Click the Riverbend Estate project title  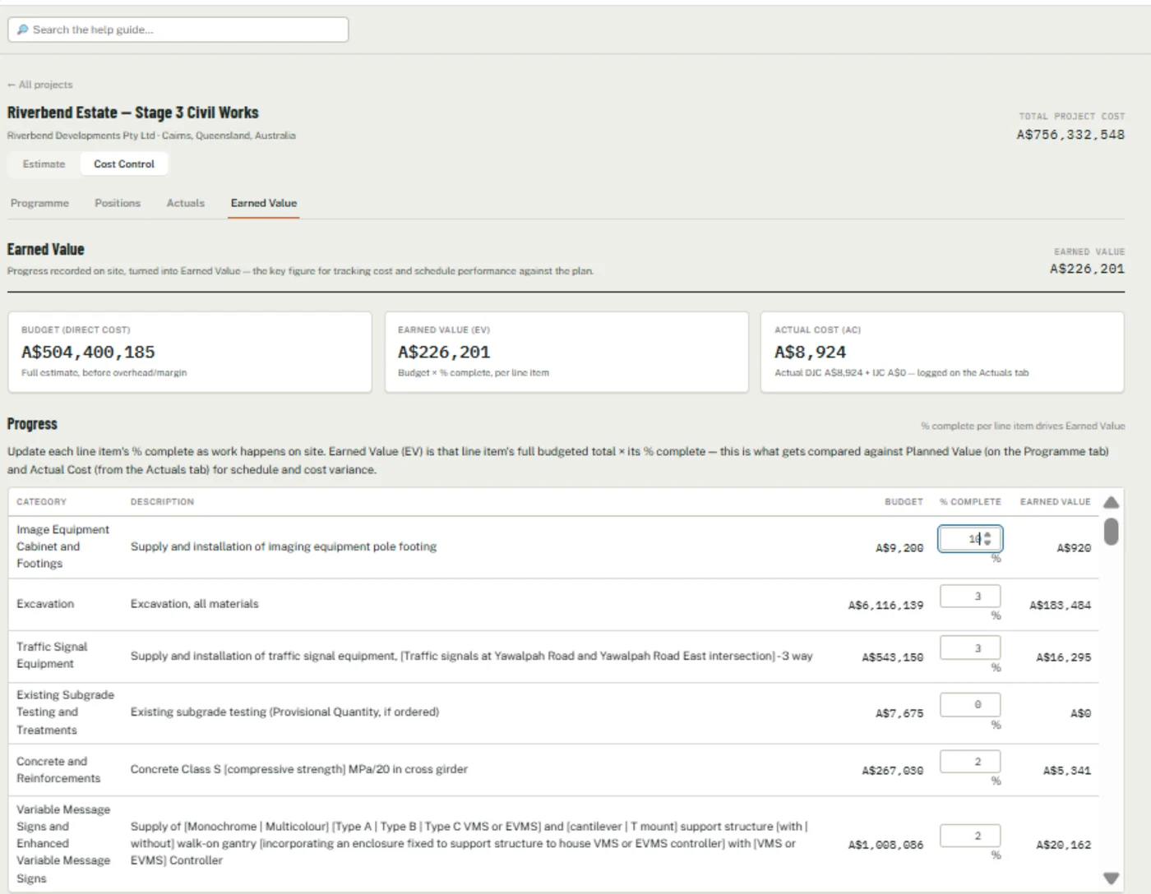[x=133, y=113]
